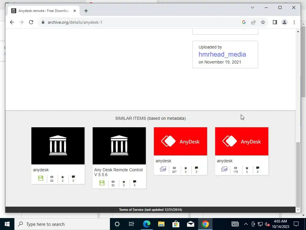Click the reviews bubble on the V 5.5.6 card
The height and width of the screenshot is (230, 306).
point(135,182)
